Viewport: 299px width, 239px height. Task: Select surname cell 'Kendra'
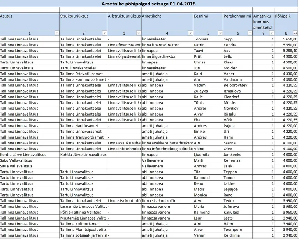click(238, 45)
